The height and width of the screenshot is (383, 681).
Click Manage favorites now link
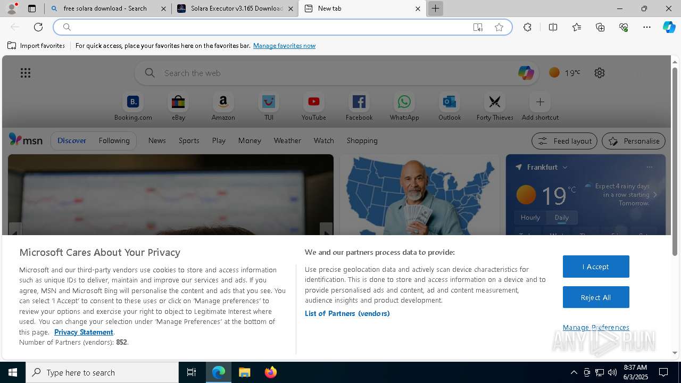[284, 46]
